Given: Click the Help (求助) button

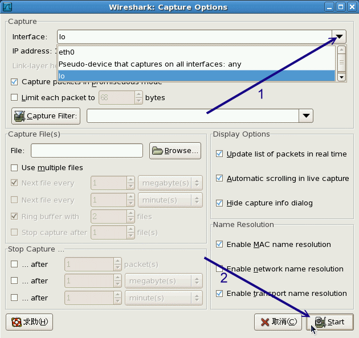Looking at the screenshot, I should [x=29, y=322].
